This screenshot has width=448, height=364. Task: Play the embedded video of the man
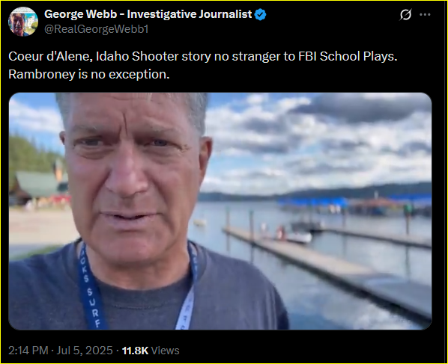(220, 212)
